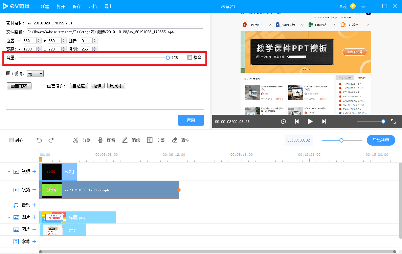402x254 pixels.
Task: Open the subtitle (字幕) text tool
Action: tap(150, 140)
